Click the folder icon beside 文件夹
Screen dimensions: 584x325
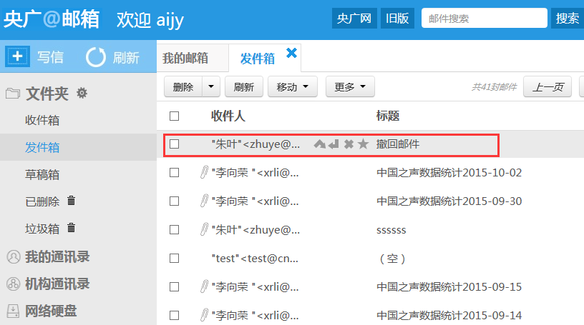click(13, 94)
